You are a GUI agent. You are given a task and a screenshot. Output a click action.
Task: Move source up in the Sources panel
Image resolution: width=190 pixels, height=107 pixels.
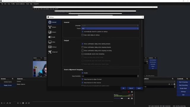point(26,103)
